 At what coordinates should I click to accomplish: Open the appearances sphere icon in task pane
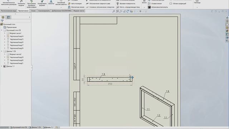[x=227, y=31]
